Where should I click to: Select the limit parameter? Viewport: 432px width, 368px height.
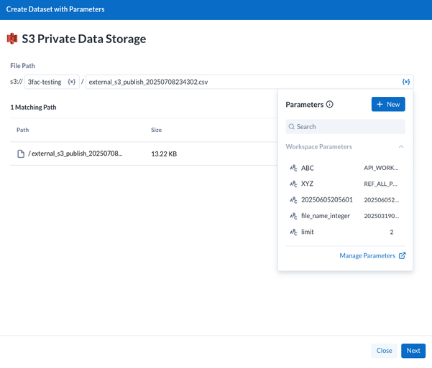345,232
